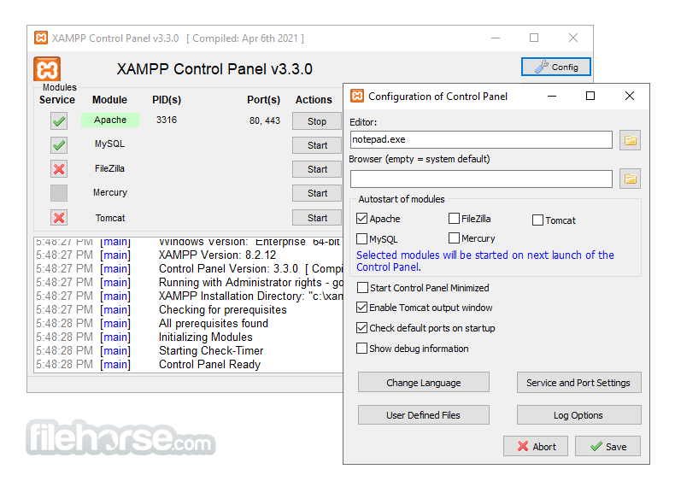
Task: Uncheck Apache autostart checkbox
Action: (x=361, y=219)
